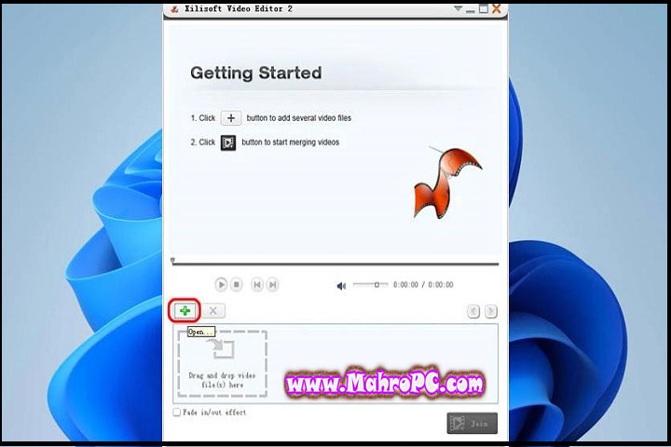
Task: Click 'button to start merging videos' text
Action: tap(291, 142)
